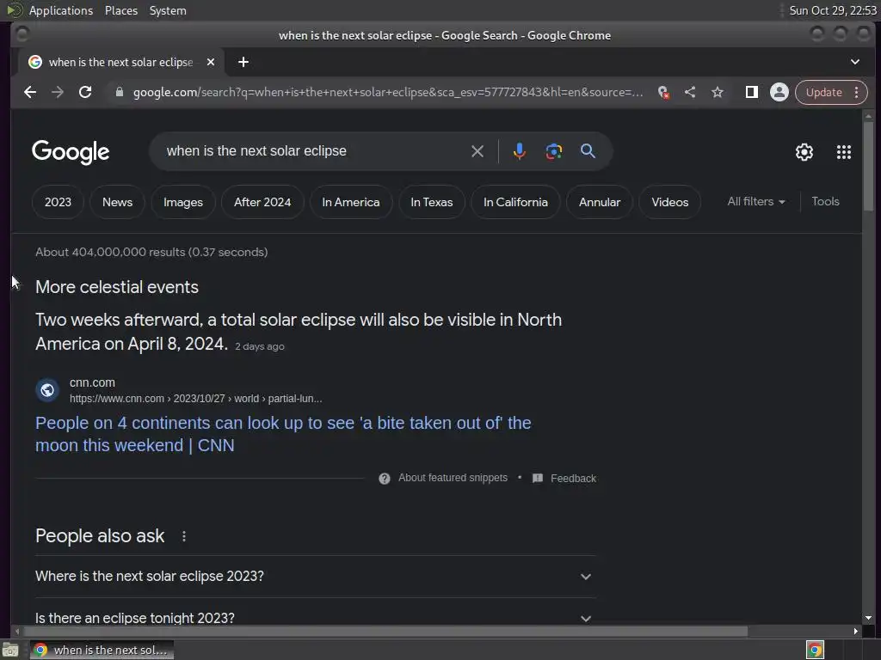
Task: Open Google quick settings gear
Action: click(x=804, y=152)
